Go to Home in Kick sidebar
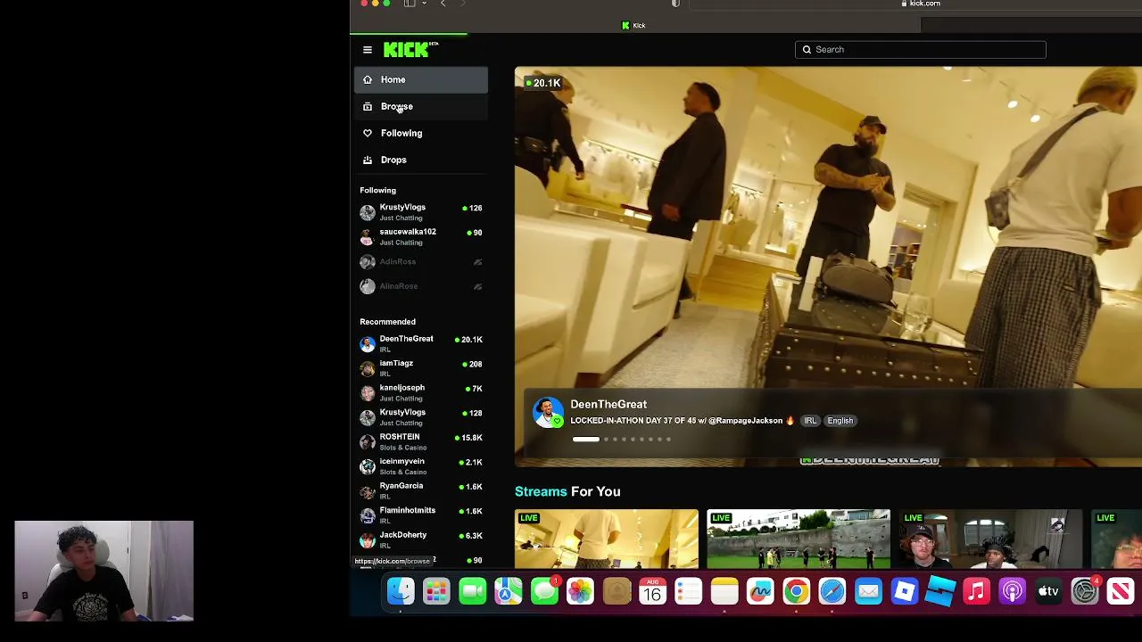1142x642 pixels. 421,79
